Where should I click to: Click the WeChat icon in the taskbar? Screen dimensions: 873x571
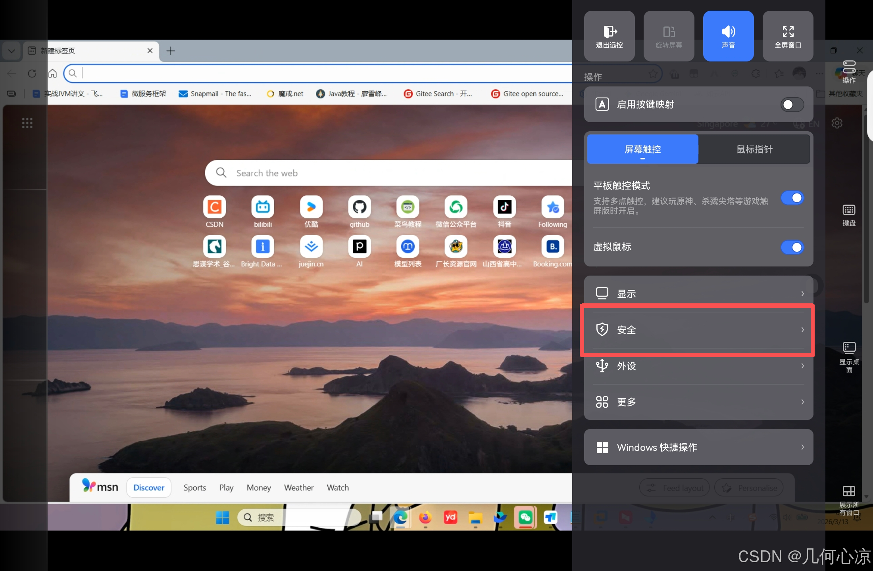point(525,517)
